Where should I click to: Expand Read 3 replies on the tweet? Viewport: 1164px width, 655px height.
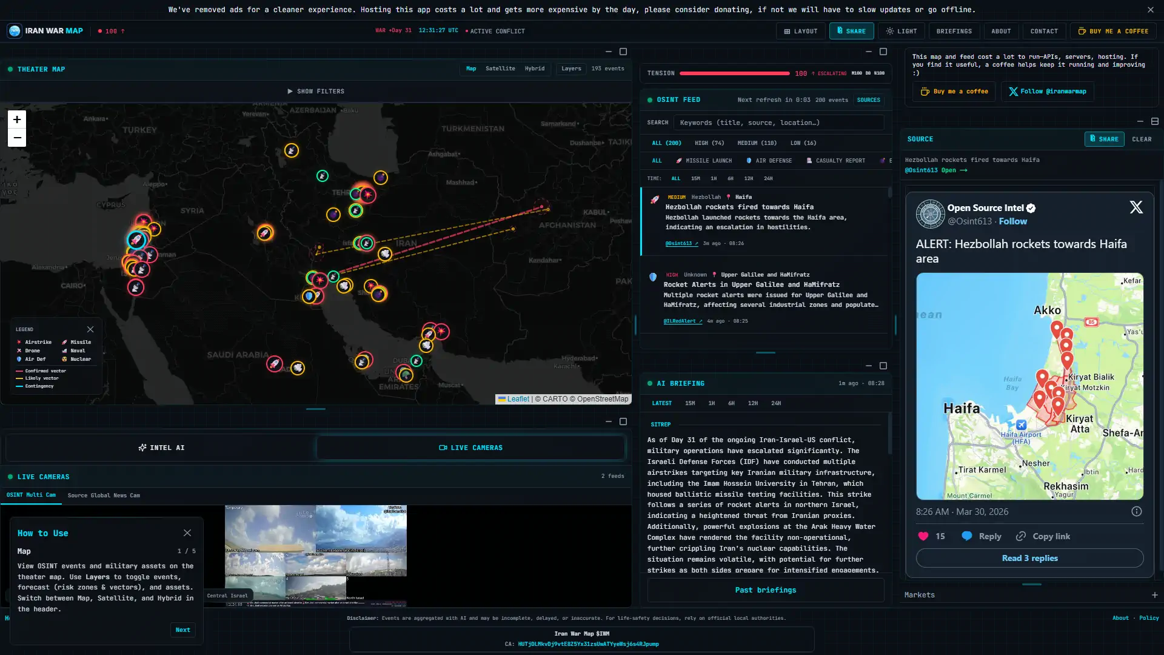point(1029,558)
